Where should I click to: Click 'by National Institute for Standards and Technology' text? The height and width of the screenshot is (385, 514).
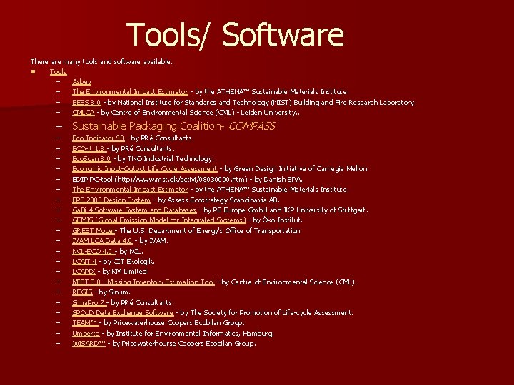188,103
